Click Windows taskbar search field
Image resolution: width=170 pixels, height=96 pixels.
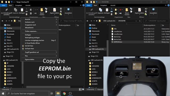28,94
